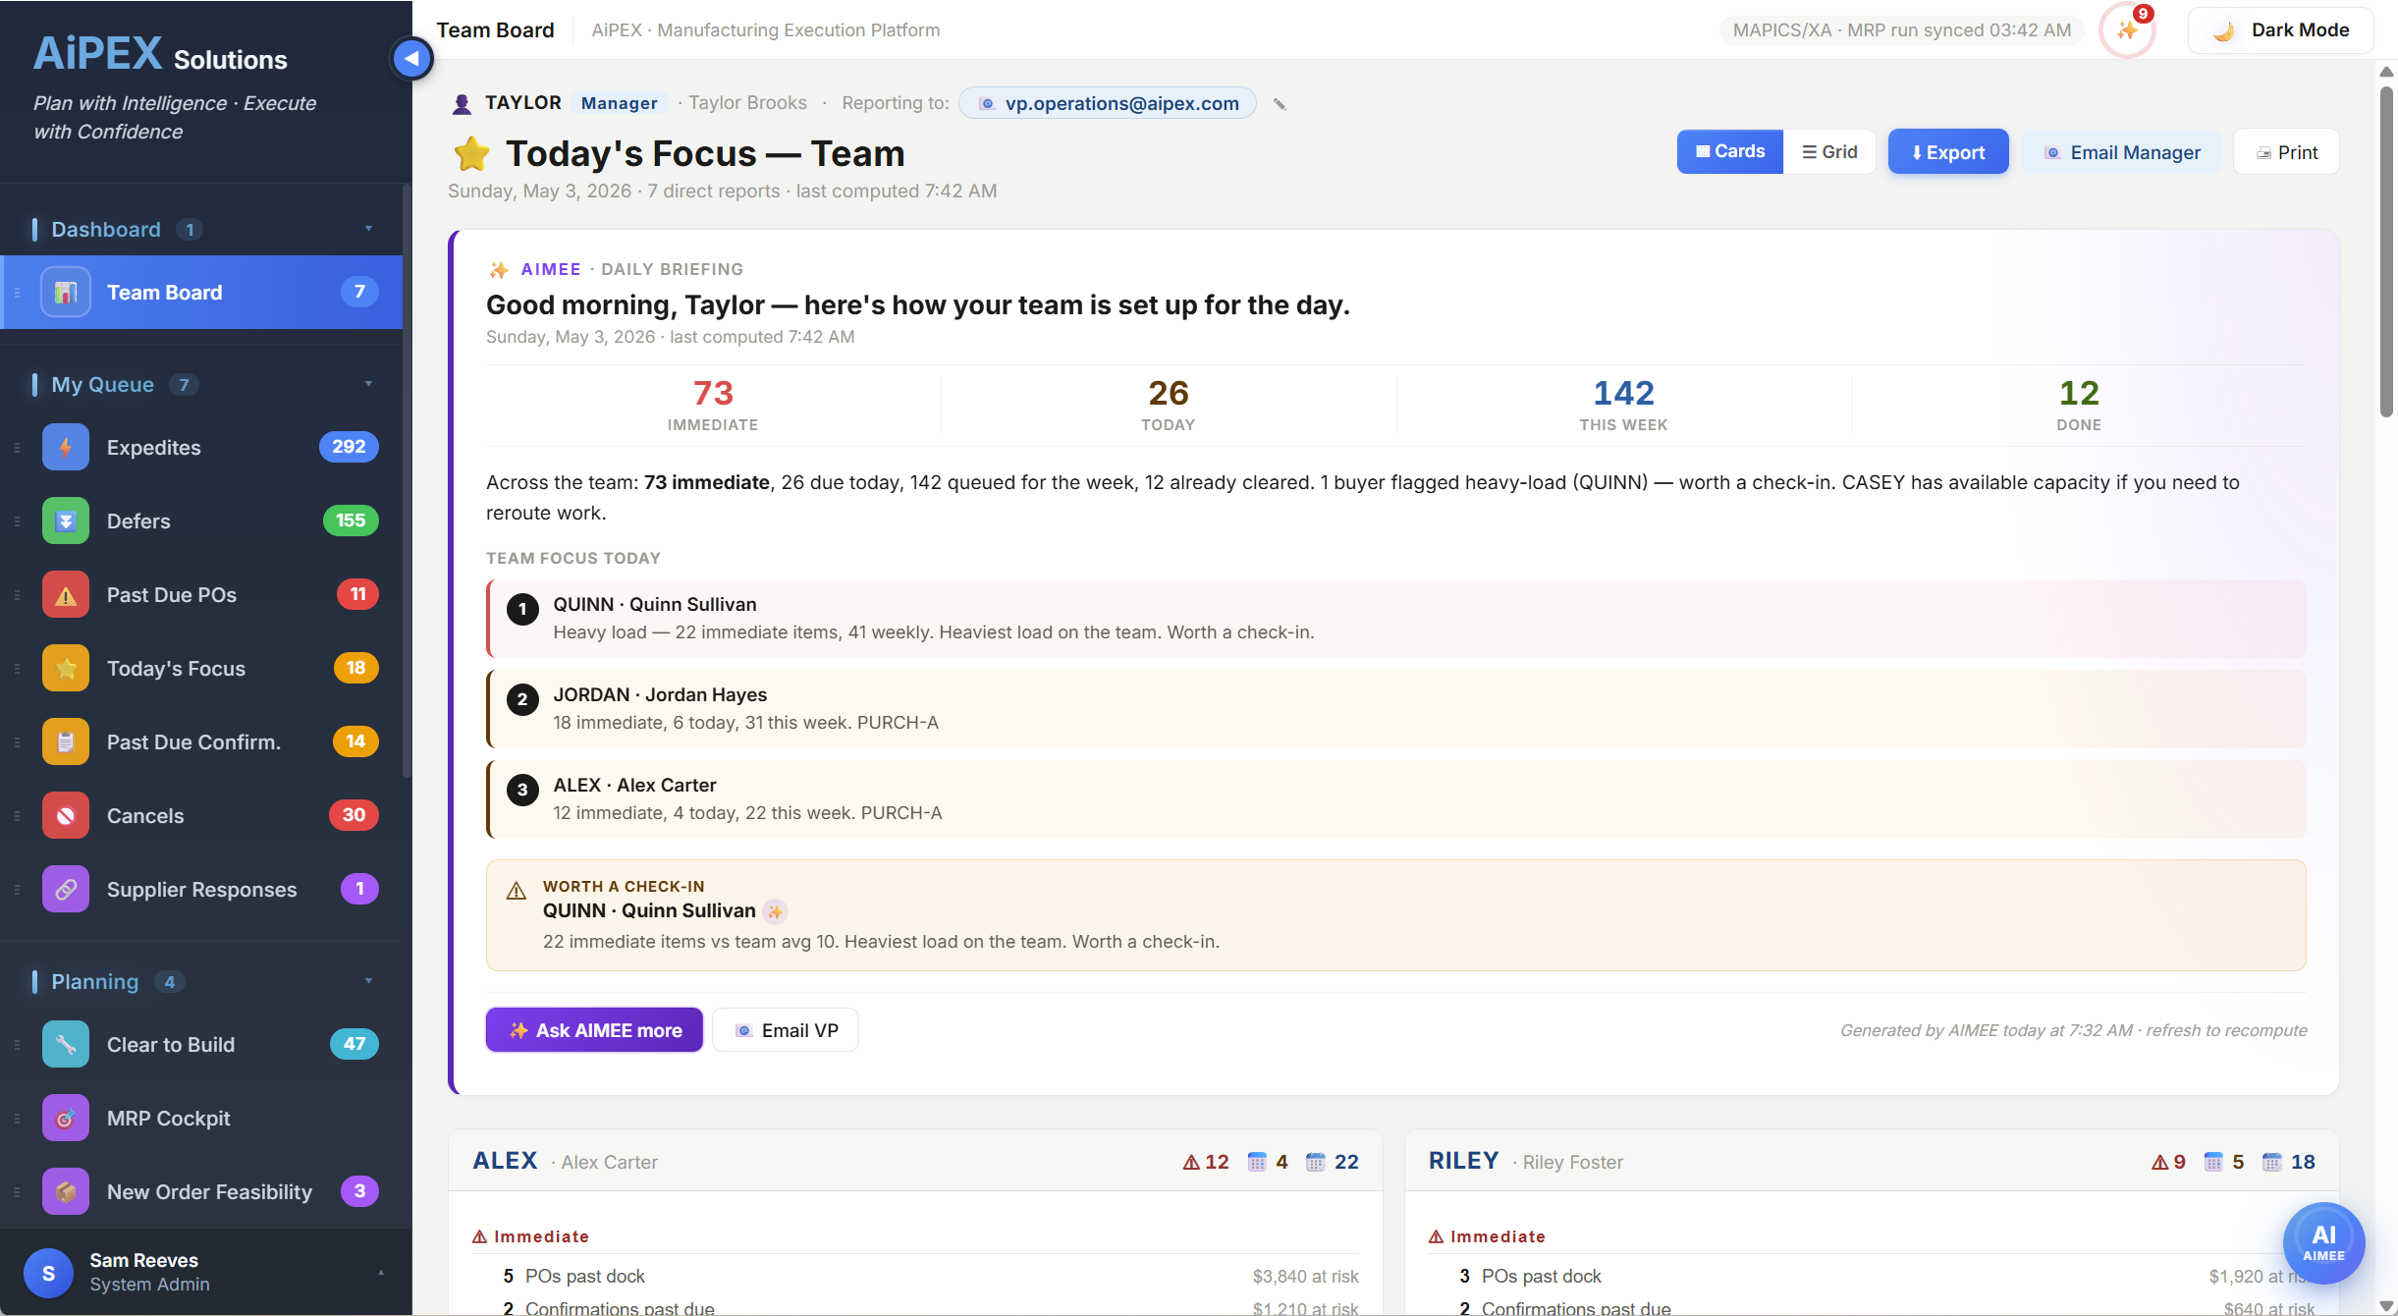Click MAPICS/XA MRP run synced status
The width and height of the screenshot is (2398, 1316).
1901,30
